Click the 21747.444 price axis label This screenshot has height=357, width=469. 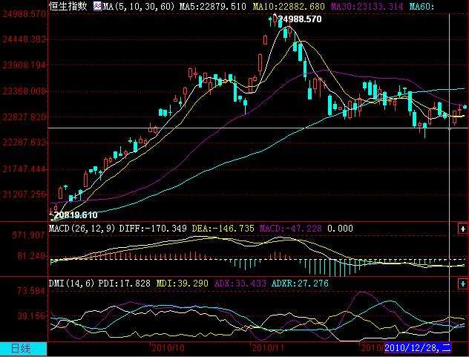24,169
